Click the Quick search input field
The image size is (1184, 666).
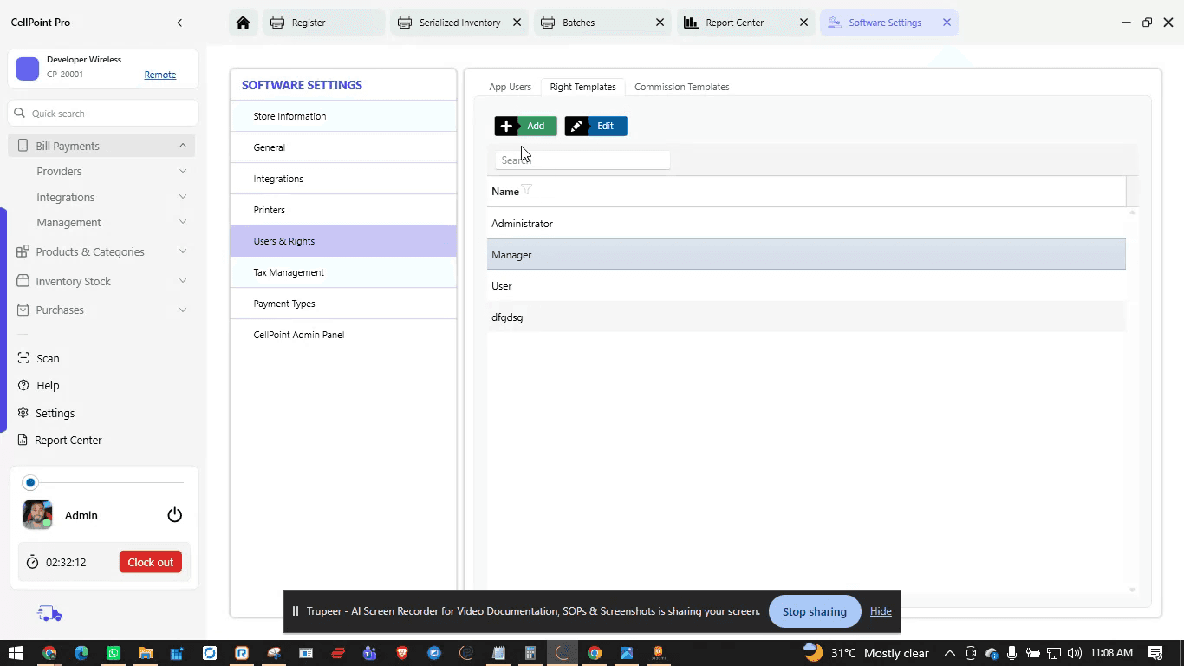103,114
